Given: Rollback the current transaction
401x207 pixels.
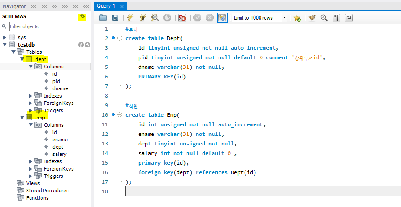Looking at the screenshot, I should [x=209, y=18].
